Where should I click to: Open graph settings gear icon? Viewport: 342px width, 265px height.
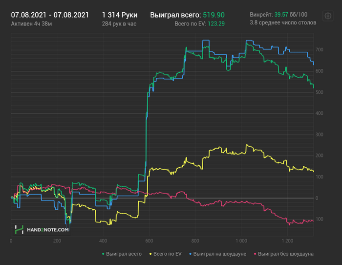326,16
